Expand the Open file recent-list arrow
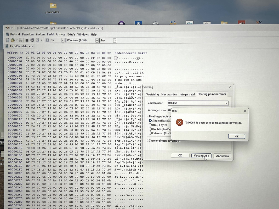 tap(17, 40)
